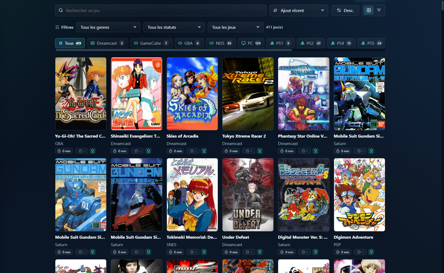The image size is (444, 273).
Task: Click the page vertical scrollbar
Action: pyautogui.click(x=442, y=5)
